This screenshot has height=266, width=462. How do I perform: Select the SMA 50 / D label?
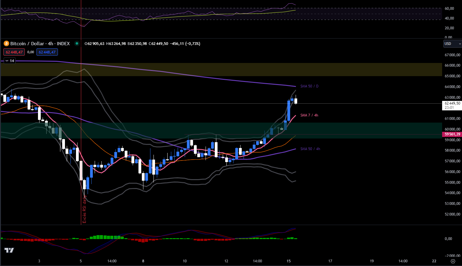tap(309, 86)
